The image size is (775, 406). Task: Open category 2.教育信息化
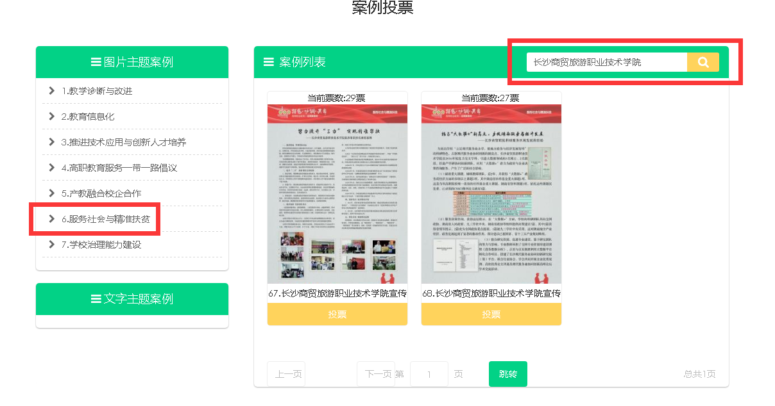pos(88,117)
